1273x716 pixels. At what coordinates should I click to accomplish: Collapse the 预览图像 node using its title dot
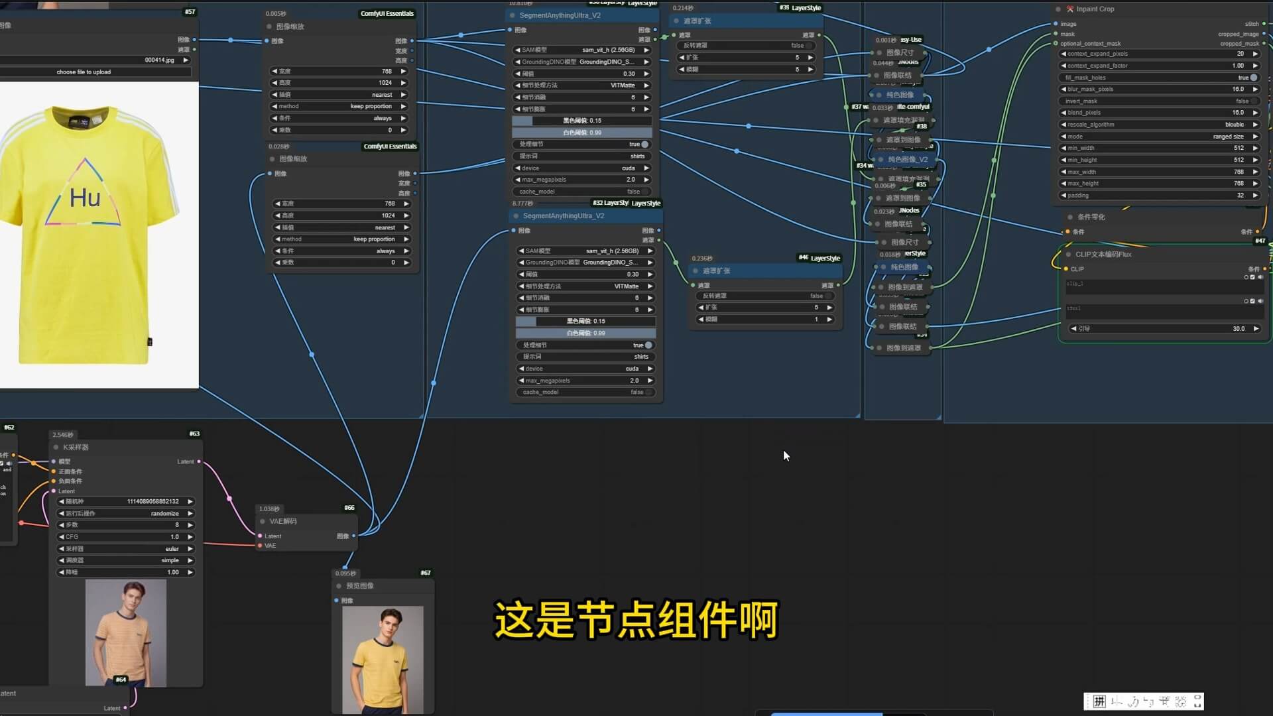coord(339,586)
